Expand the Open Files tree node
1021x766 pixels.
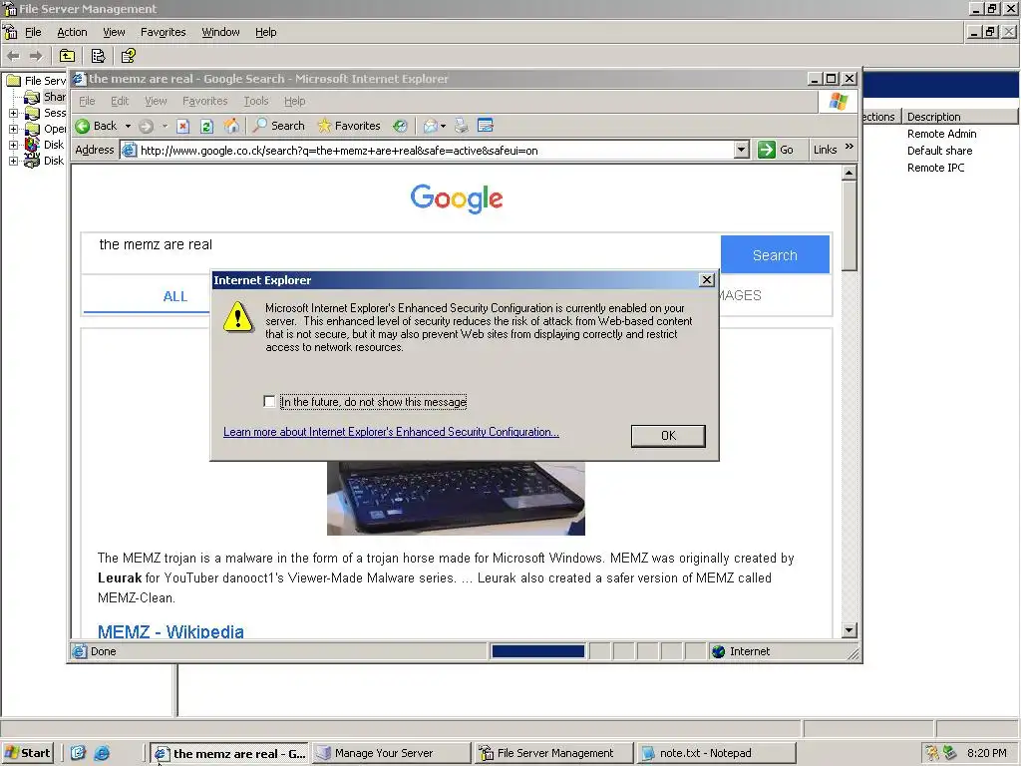tap(13, 129)
